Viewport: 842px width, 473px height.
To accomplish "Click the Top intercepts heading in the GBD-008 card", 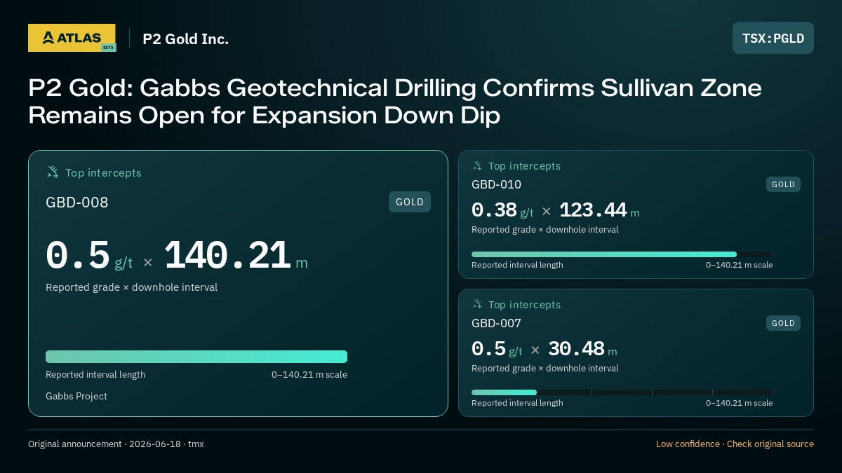I will [103, 173].
